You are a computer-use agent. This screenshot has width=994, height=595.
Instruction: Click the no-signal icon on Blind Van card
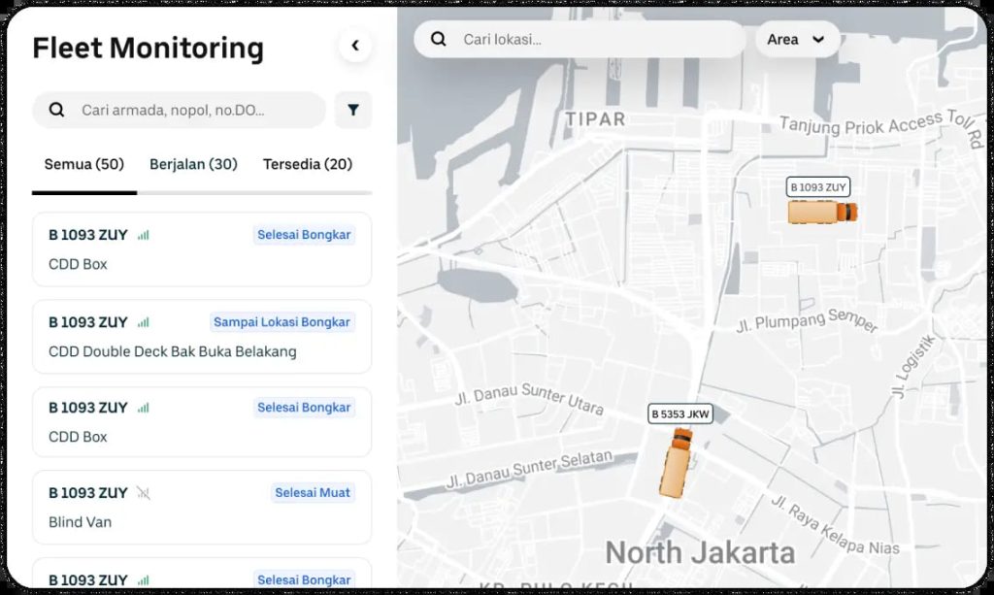tap(144, 493)
